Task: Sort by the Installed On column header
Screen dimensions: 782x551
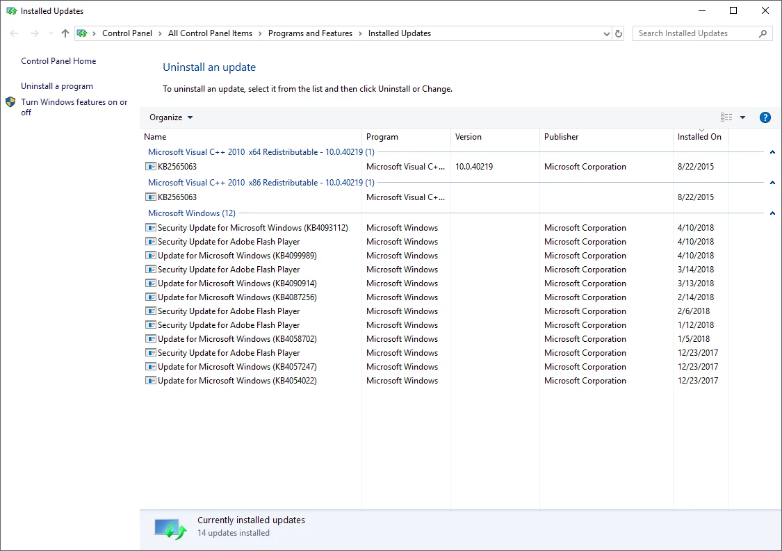Action: pos(701,137)
